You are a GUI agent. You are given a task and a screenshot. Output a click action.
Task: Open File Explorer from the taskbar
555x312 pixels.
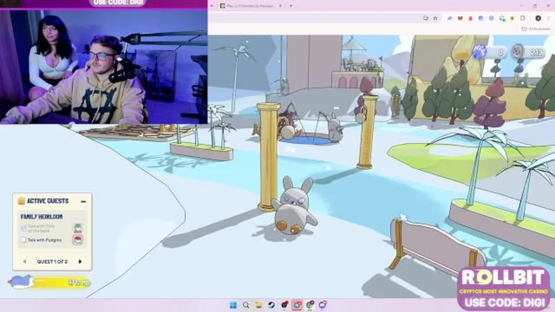258,305
